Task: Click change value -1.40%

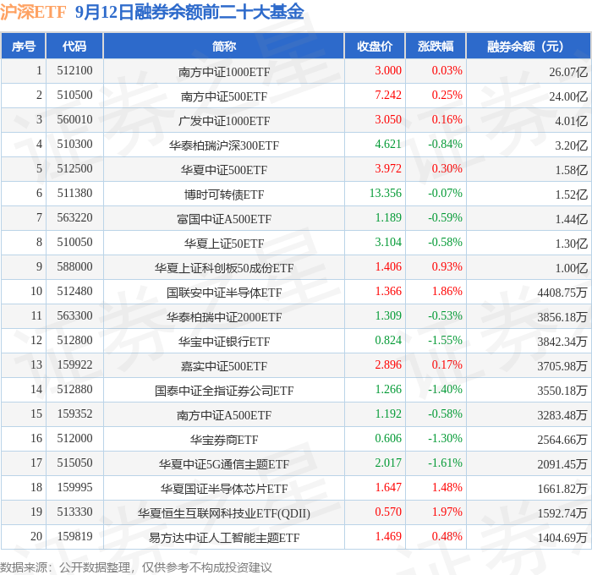Action: 445,390
